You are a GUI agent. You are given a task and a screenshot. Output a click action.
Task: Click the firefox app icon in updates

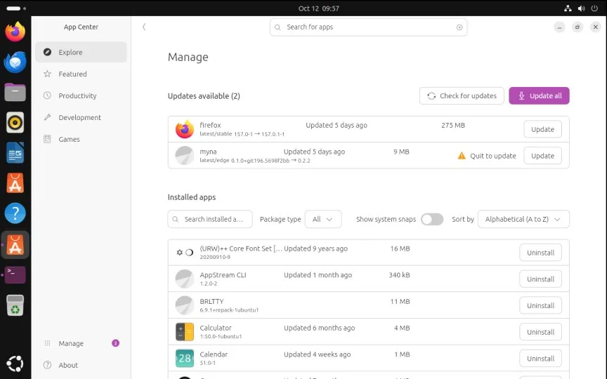pos(185,129)
